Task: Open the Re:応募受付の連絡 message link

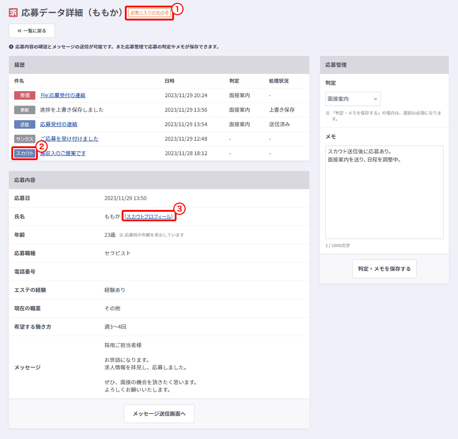Action: [x=63, y=95]
